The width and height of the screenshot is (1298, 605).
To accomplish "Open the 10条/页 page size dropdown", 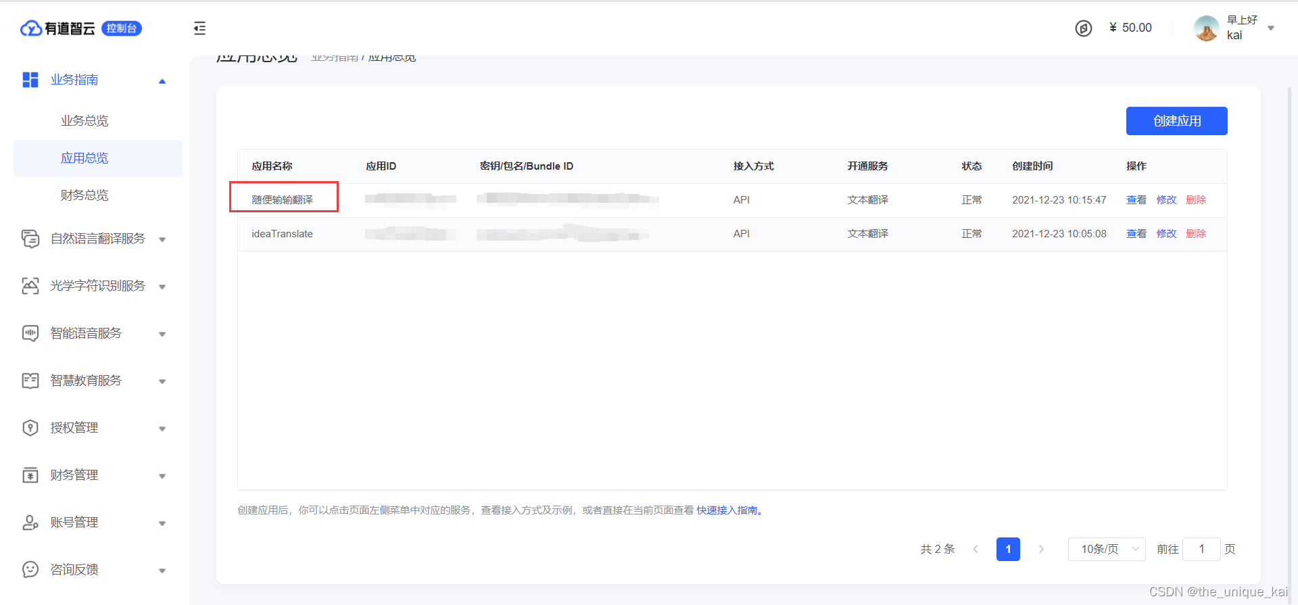I will pyautogui.click(x=1107, y=549).
